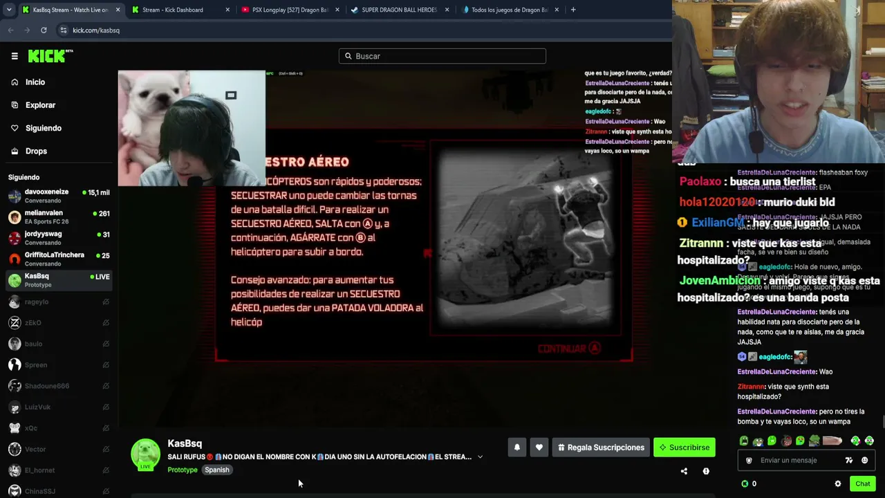Click the baulo channel avatar

pos(15,344)
